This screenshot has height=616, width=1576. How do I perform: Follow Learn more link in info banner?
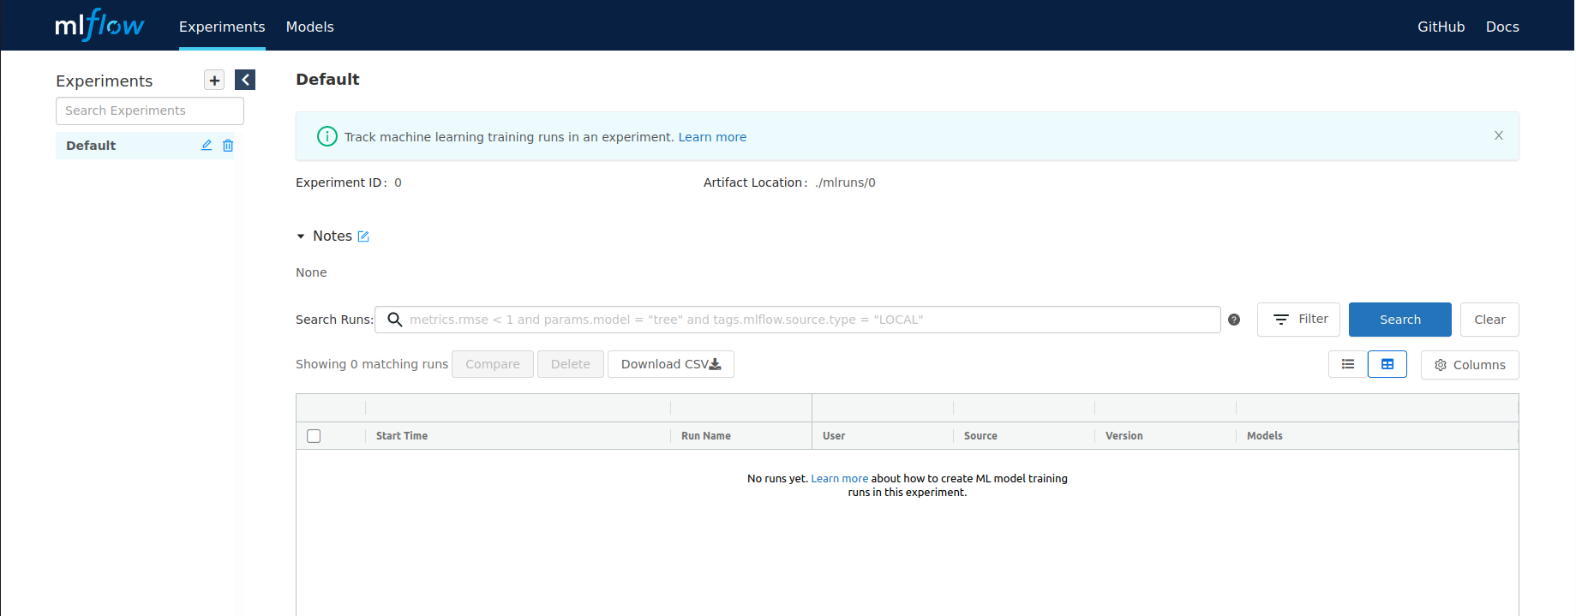[712, 137]
